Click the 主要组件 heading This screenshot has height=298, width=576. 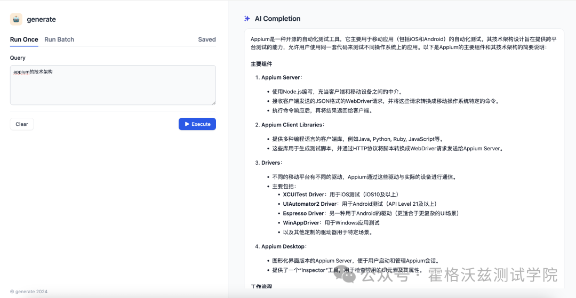261,64
